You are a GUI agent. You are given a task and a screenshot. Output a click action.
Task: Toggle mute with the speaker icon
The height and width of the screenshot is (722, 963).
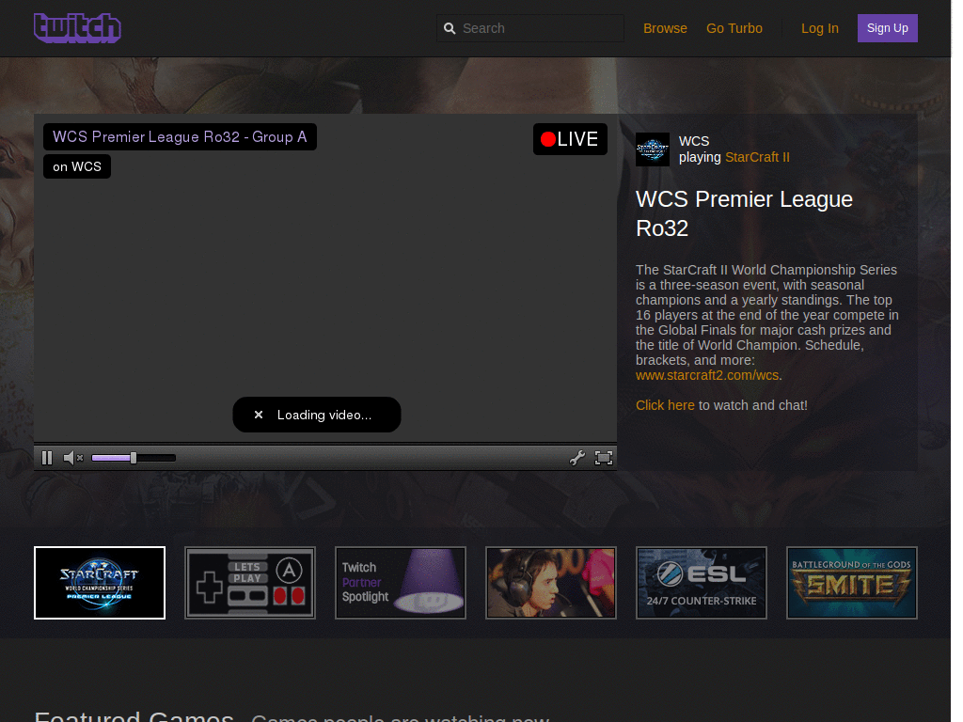pos(72,458)
